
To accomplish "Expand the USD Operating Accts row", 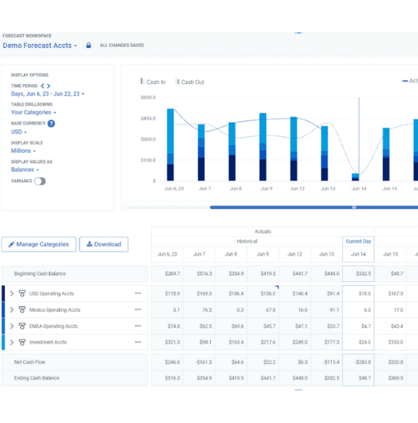I will [12, 293].
